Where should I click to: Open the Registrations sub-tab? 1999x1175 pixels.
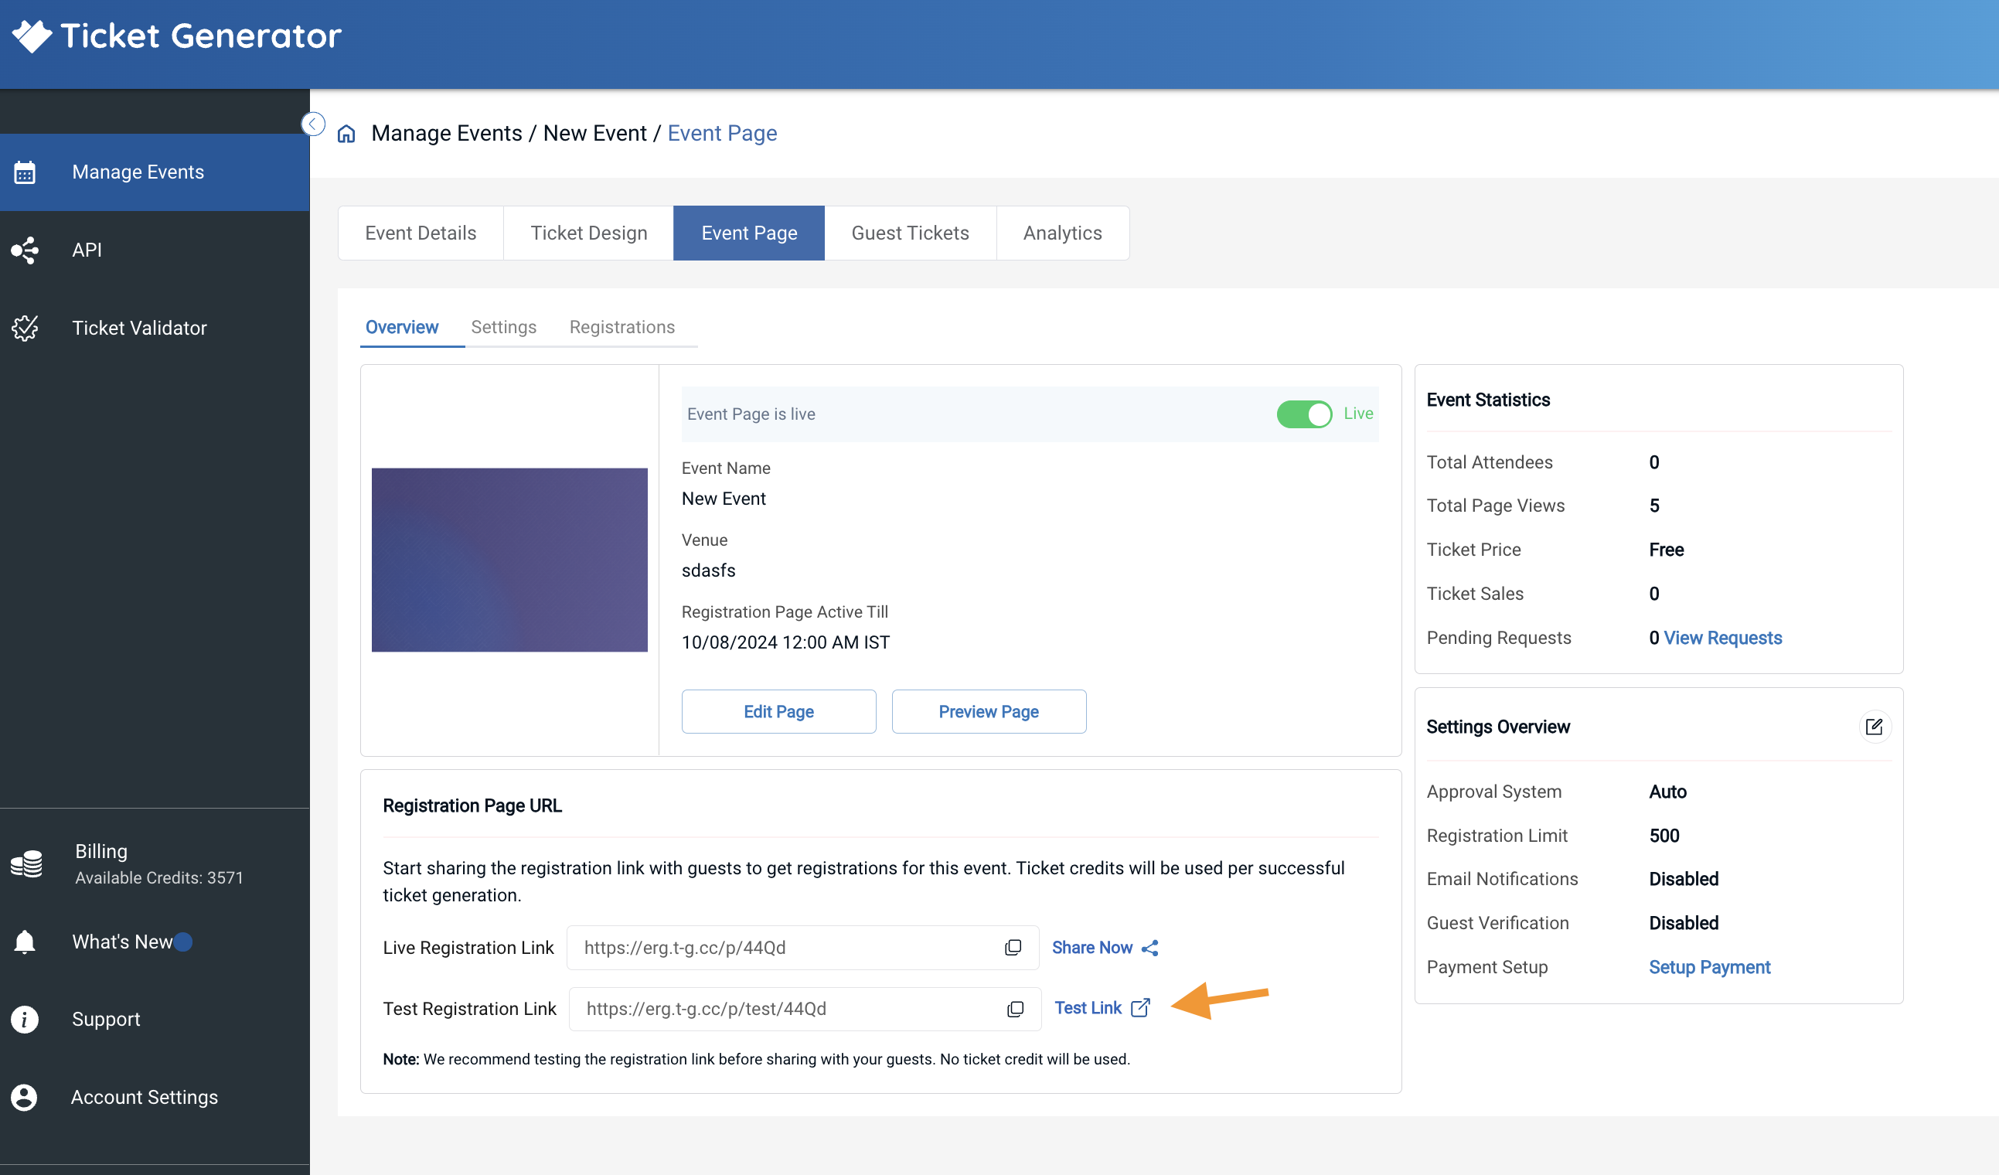click(x=622, y=327)
